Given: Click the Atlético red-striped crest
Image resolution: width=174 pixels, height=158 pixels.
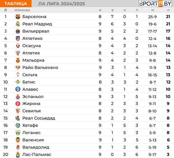Looking at the screenshot, I should pos(18,39).
